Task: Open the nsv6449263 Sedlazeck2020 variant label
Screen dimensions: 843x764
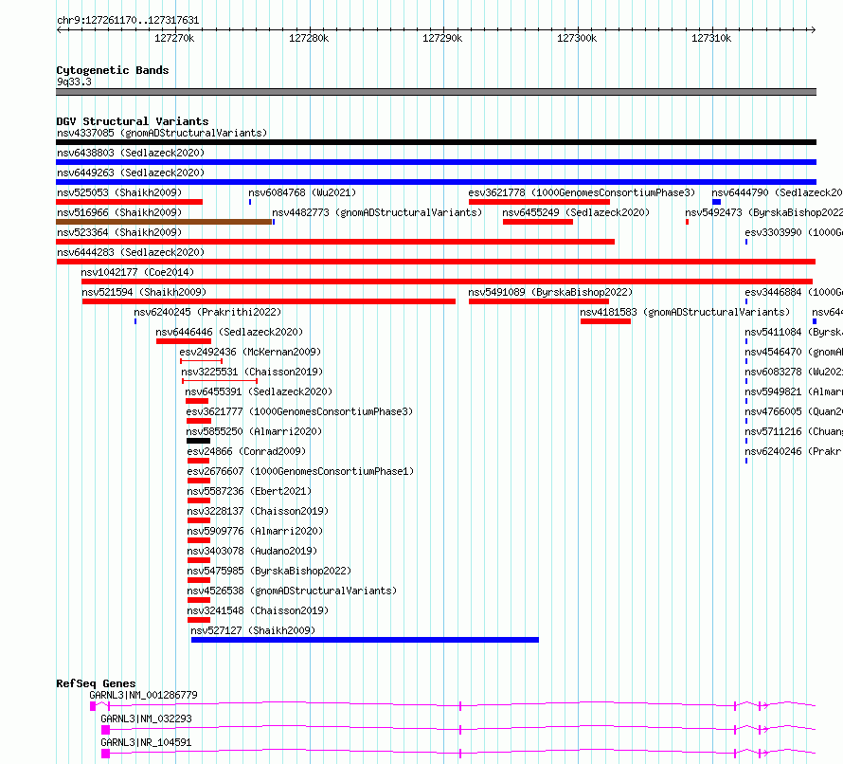Action: [131, 173]
